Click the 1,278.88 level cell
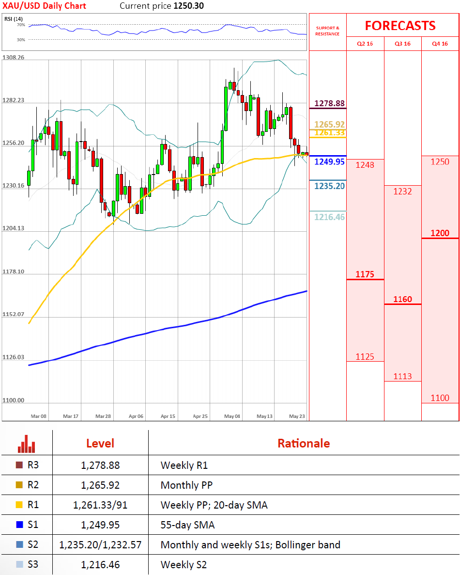The height and width of the screenshot is (575, 460). point(100,465)
